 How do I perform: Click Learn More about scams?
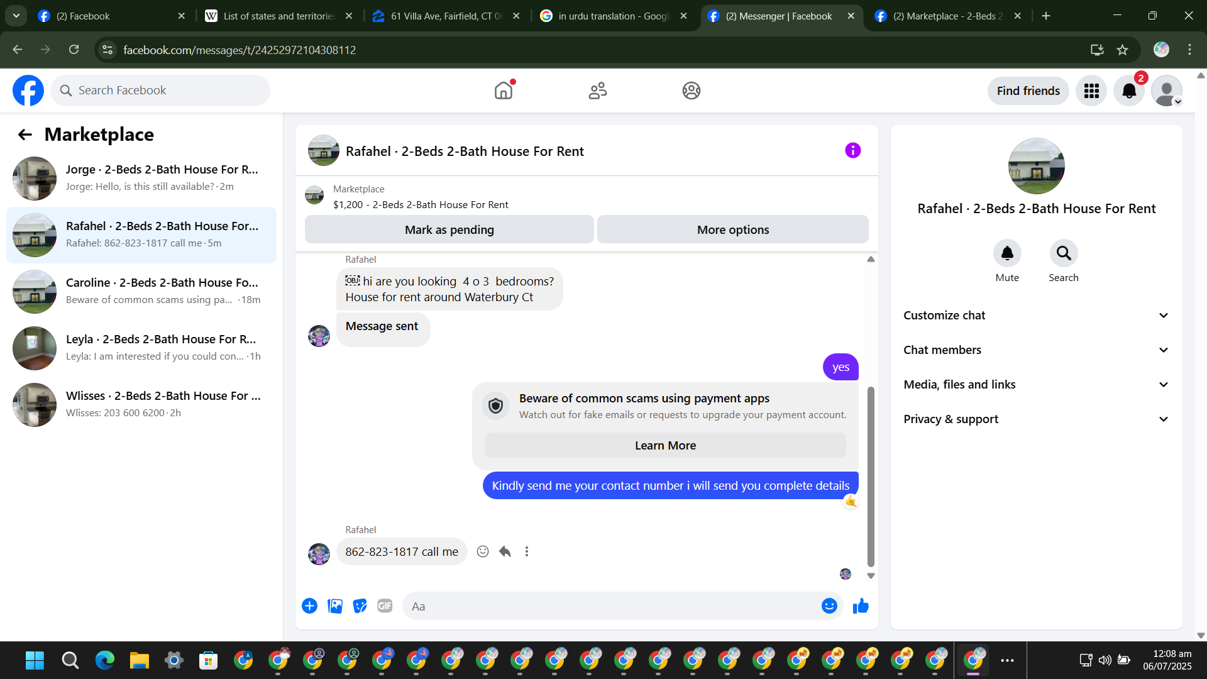(x=665, y=446)
